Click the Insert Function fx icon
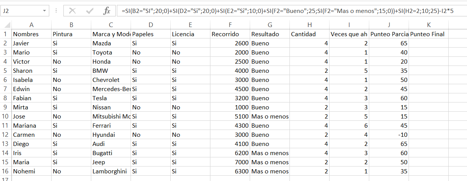This screenshot has width=467, height=181. click(x=107, y=11)
